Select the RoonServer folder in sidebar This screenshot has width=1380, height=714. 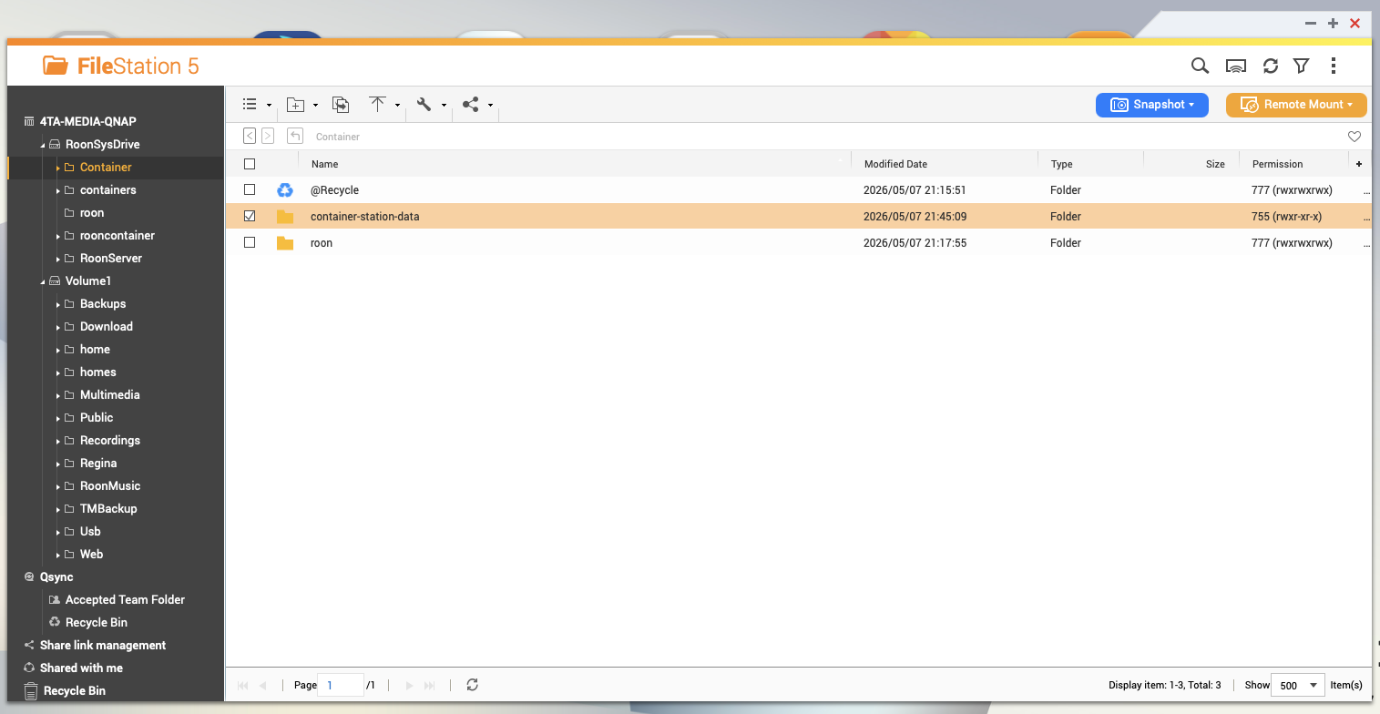click(111, 258)
